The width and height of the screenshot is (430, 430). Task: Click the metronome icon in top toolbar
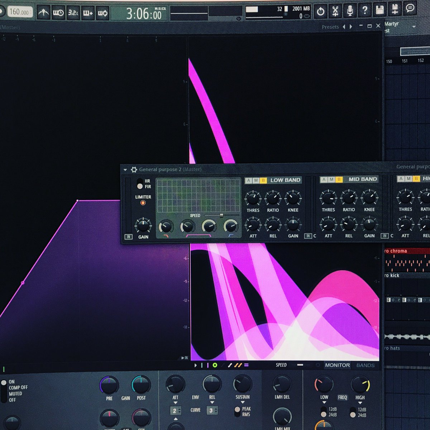pyautogui.click(x=43, y=13)
